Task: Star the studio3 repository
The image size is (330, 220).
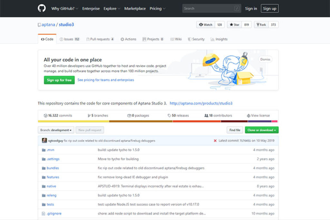Action: 234,25
